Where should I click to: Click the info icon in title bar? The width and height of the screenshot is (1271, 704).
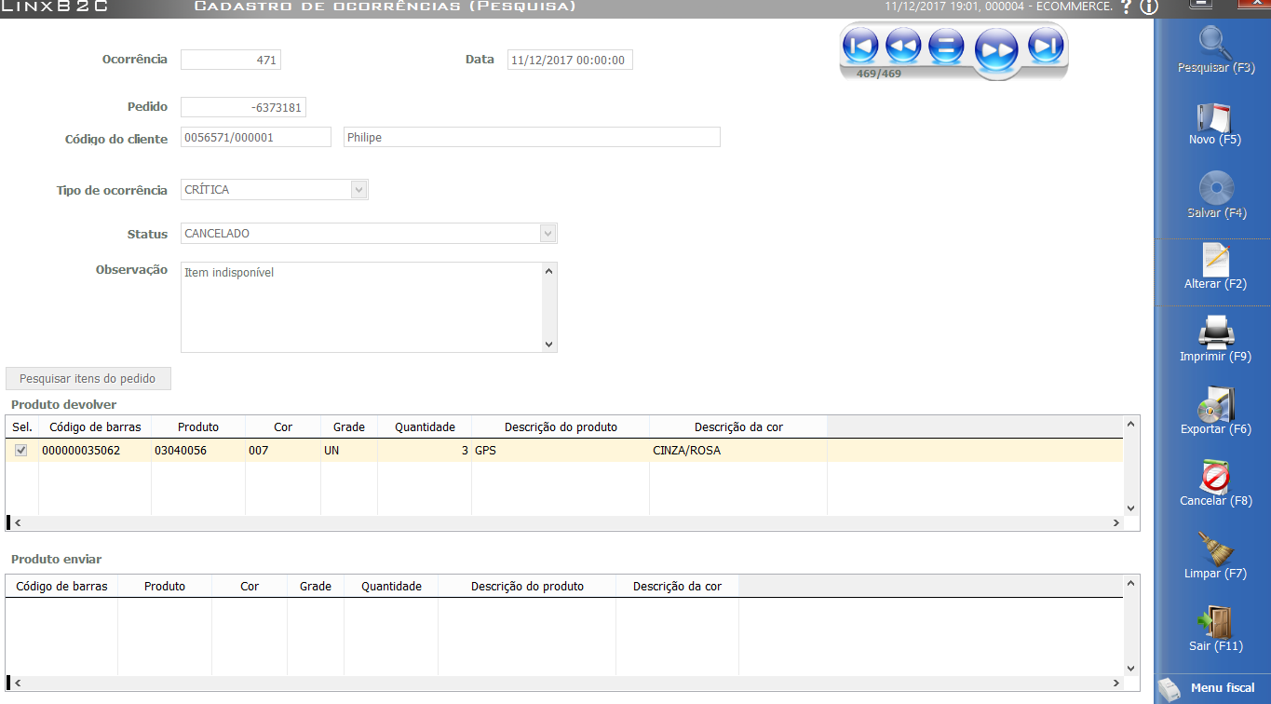(1149, 7)
